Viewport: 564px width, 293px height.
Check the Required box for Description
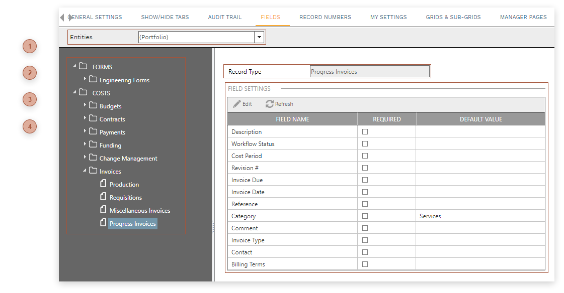click(x=364, y=131)
